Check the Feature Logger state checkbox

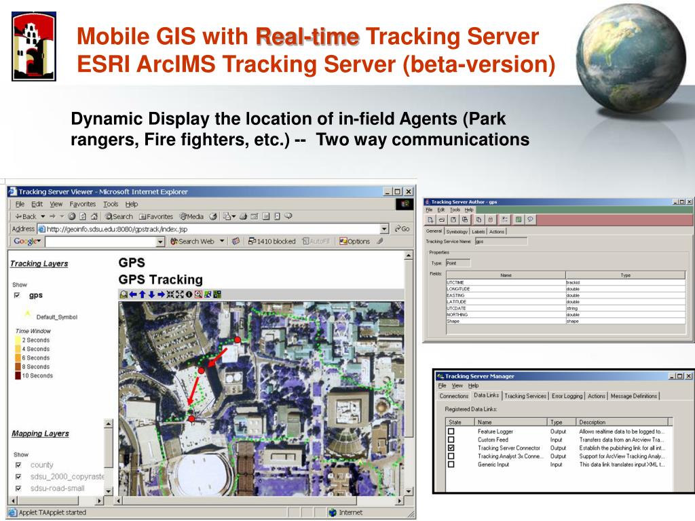[x=451, y=431]
